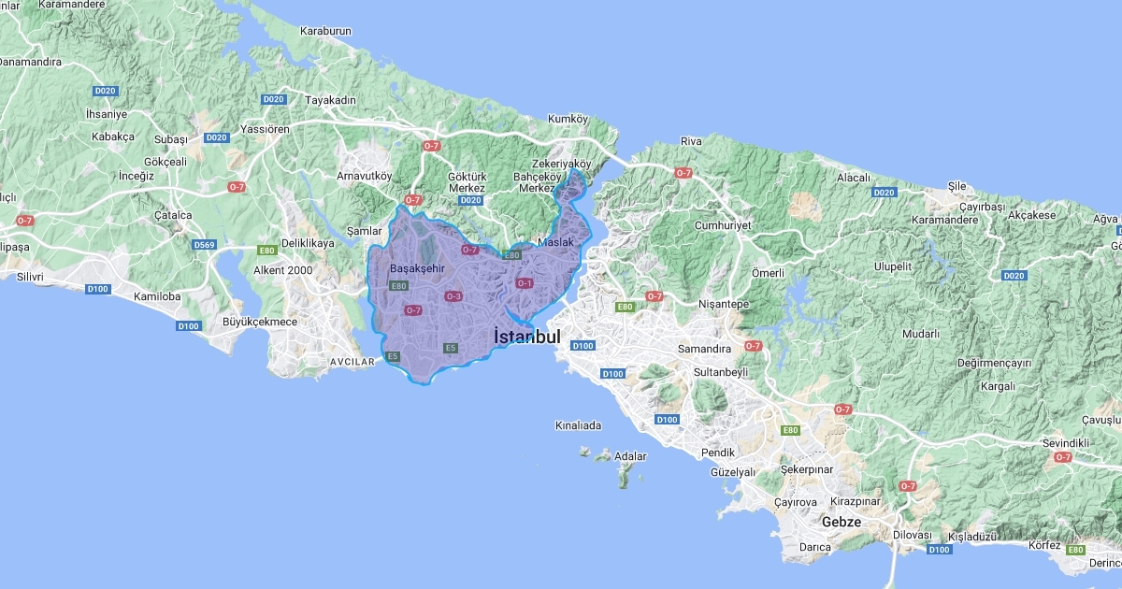This screenshot has width=1122, height=589.
Task: Click the Sultanbeyli label
Action: coord(722,371)
